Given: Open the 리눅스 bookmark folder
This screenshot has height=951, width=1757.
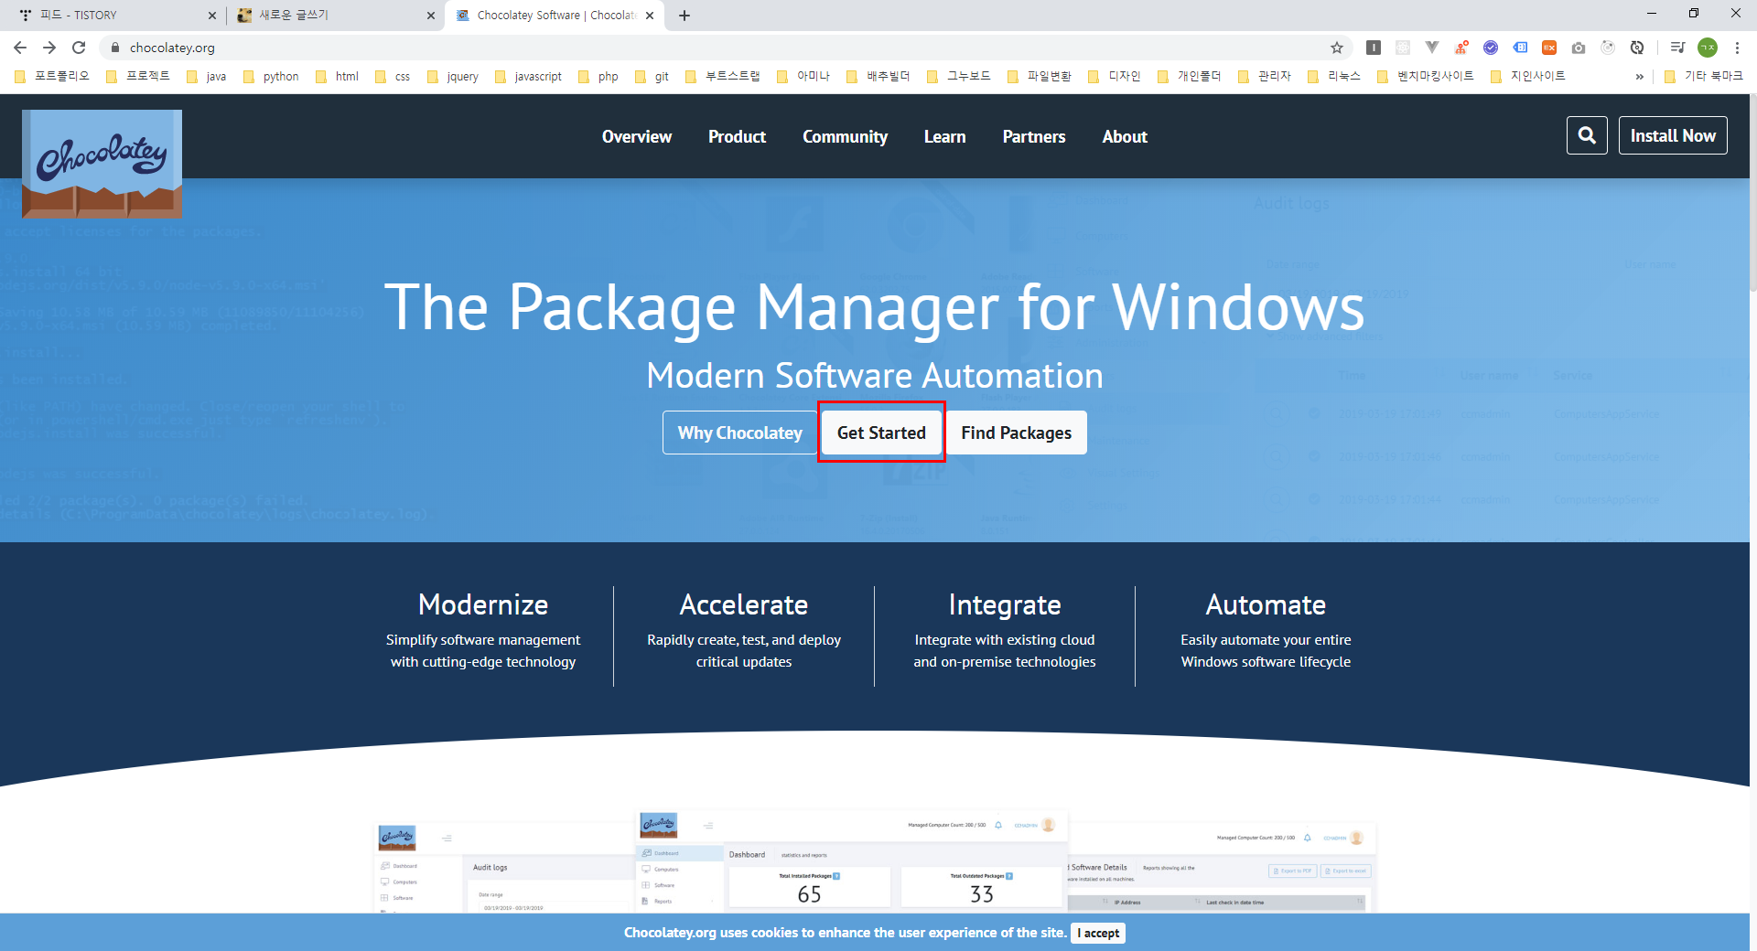Looking at the screenshot, I should tap(1334, 77).
